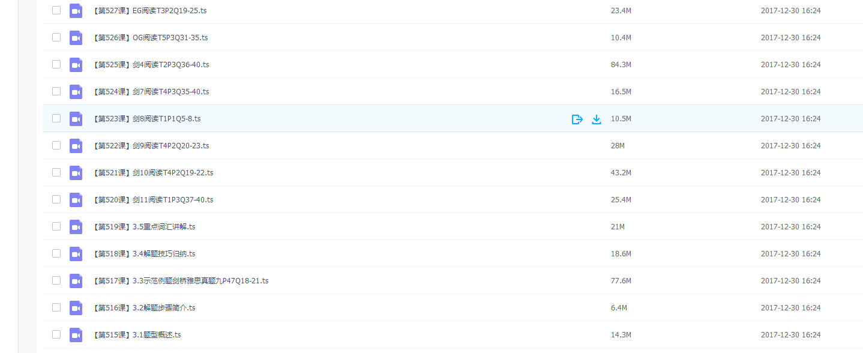Image resolution: width=863 pixels, height=353 pixels.
Task: Open file 【第520课】剑11阅读T1P3Q37-40.ts
Action: (153, 200)
